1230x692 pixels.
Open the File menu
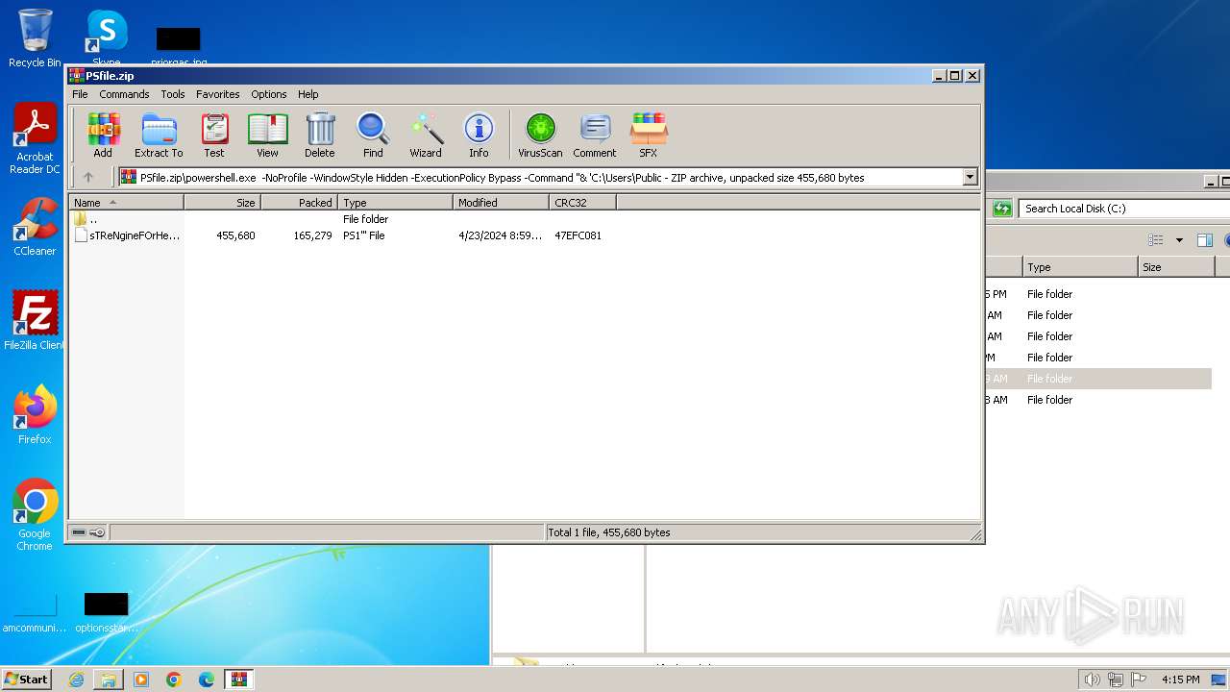(80, 94)
